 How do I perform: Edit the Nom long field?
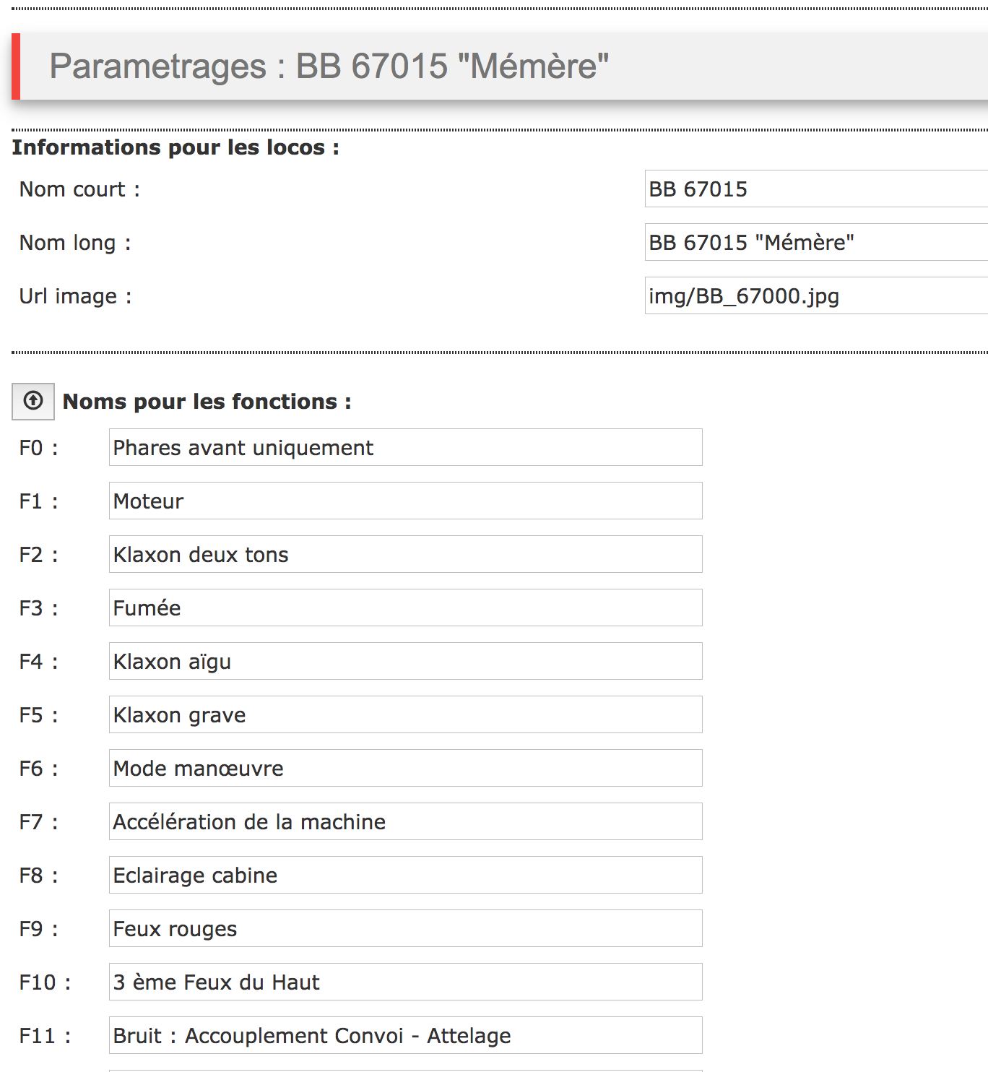pos(816,242)
